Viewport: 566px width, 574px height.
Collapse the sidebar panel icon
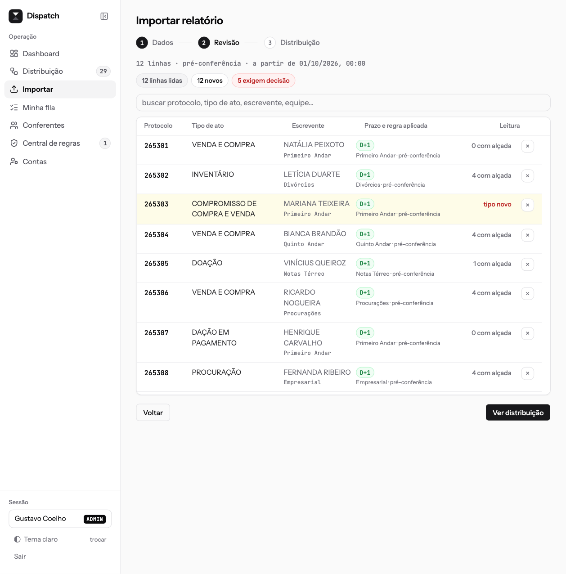pos(104,16)
